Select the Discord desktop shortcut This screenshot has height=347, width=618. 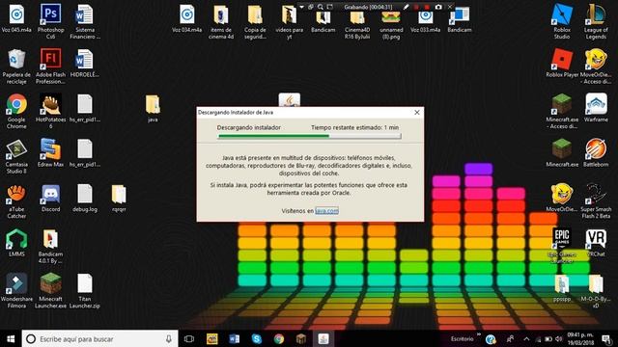click(50, 198)
